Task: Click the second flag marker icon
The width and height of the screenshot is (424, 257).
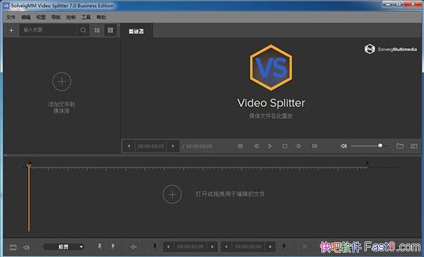Action: (x=113, y=246)
